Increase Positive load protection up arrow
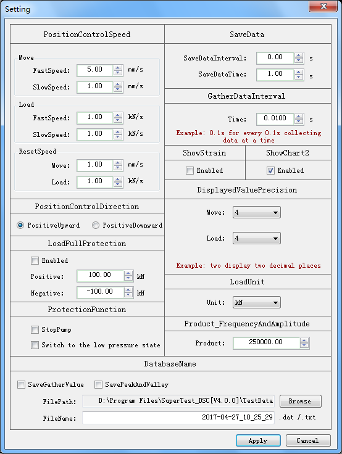The image size is (342, 454). pos(128,273)
